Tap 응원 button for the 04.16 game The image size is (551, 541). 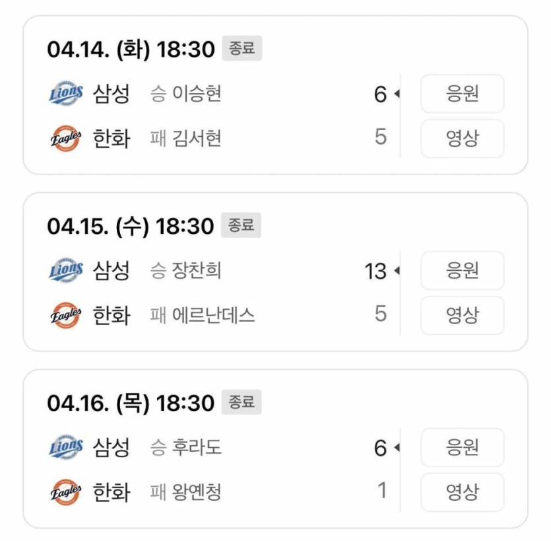[x=462, y=448]
